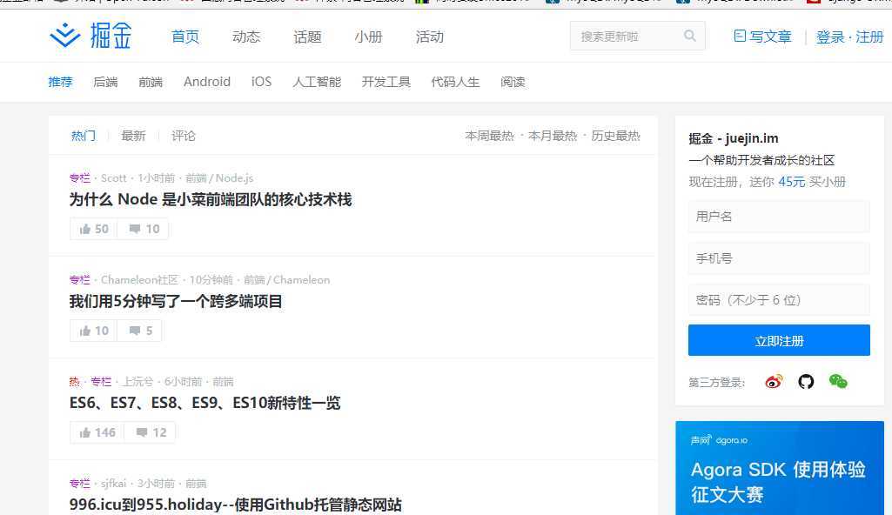Image resolution: width=892 pixels, height=515 pixels.
Task: Select the 阅读 category
Action: tap(513, 82)
